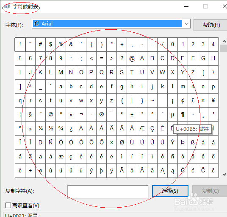Image resolution: width=227 pixels, height=217 pixels.
Task: Select the ~ tilde character
Action: click(x=152, y=101)
